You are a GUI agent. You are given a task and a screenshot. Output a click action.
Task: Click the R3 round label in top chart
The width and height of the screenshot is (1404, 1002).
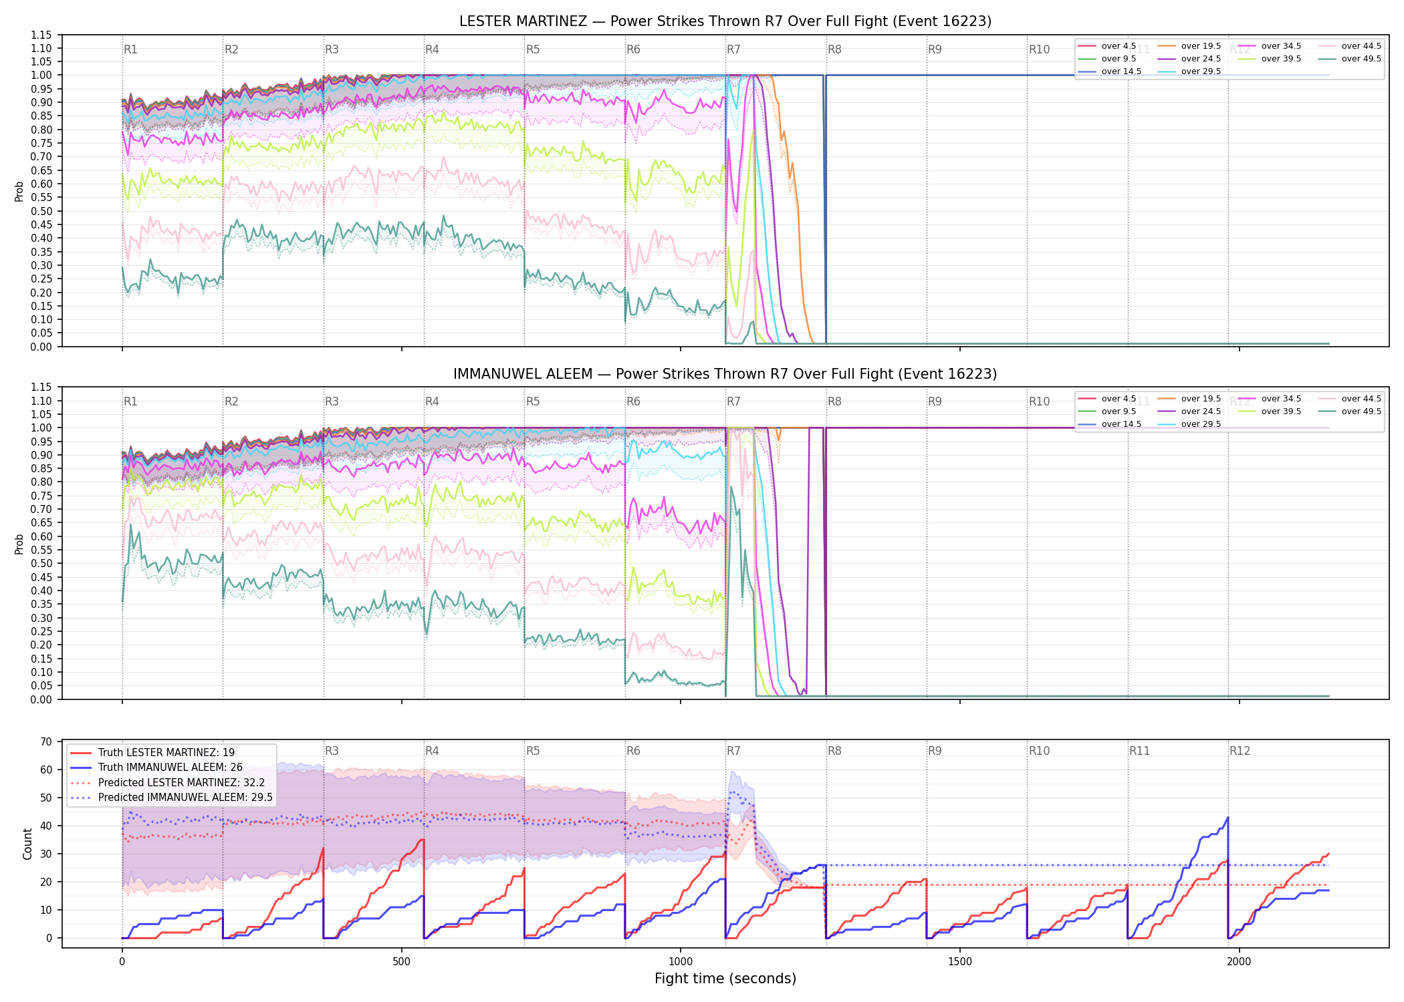(x=332, y=49)
